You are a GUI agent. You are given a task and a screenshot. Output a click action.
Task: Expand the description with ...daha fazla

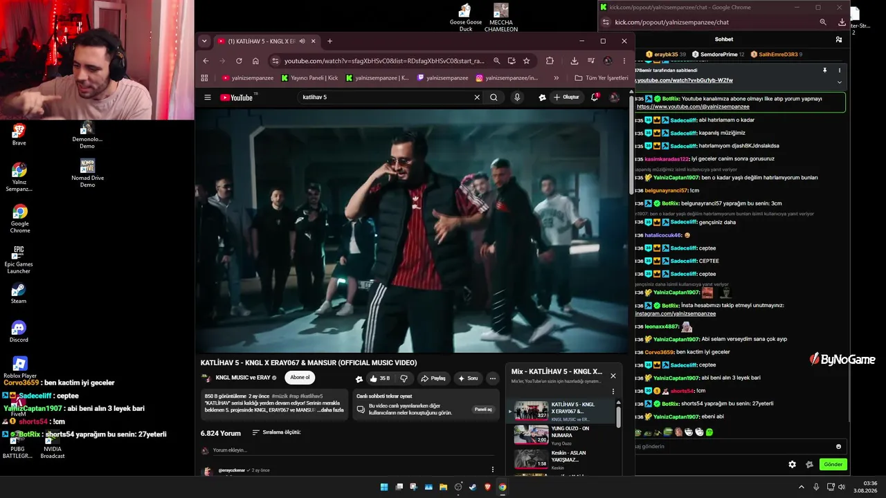(x=331, y=410)
